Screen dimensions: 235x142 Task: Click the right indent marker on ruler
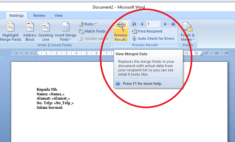click(202, 54)
